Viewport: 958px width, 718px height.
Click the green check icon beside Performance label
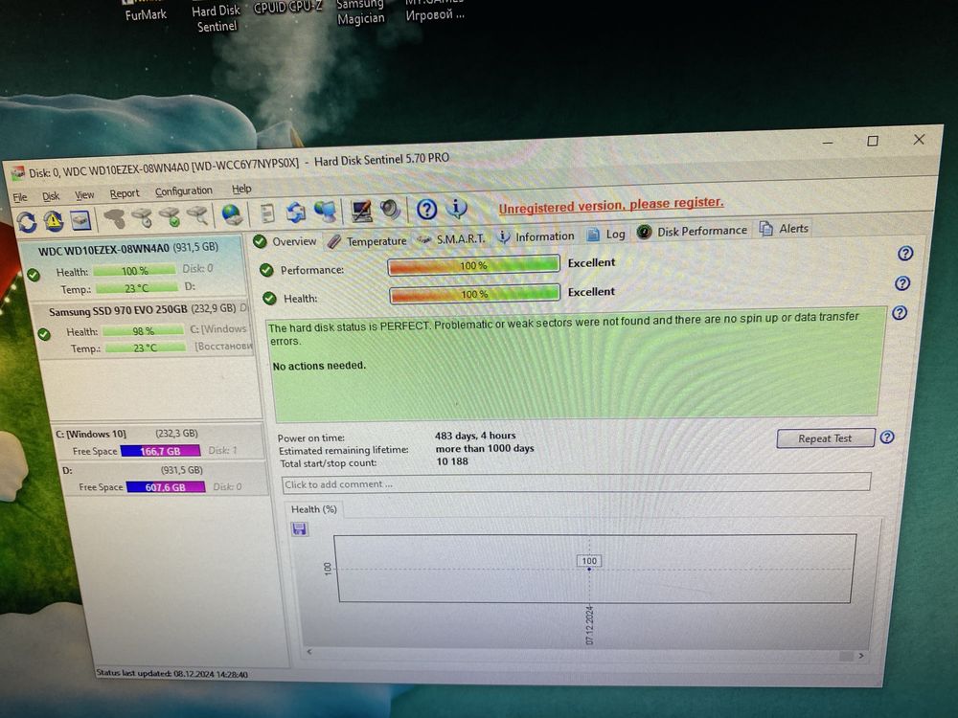pyautogui.click(x=266, y=270)
